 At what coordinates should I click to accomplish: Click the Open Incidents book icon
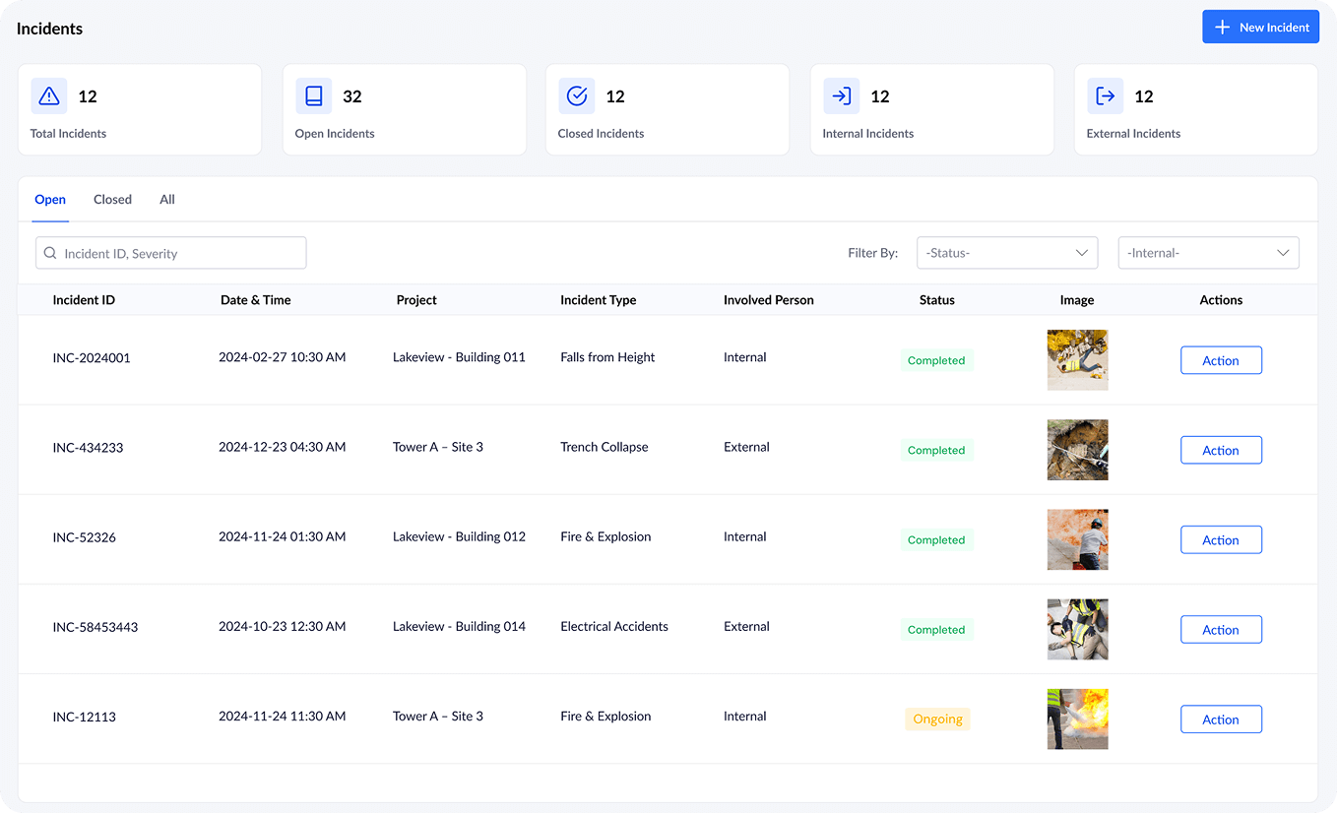click(x=314, y=96)
